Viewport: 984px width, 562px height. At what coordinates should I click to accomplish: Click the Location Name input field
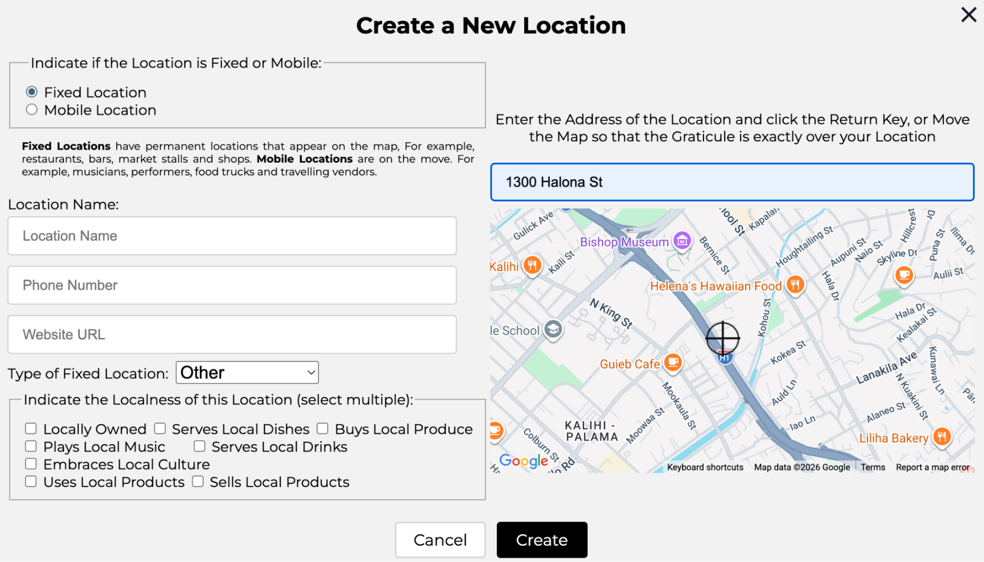pyautogui.click(x=232, y=236)
